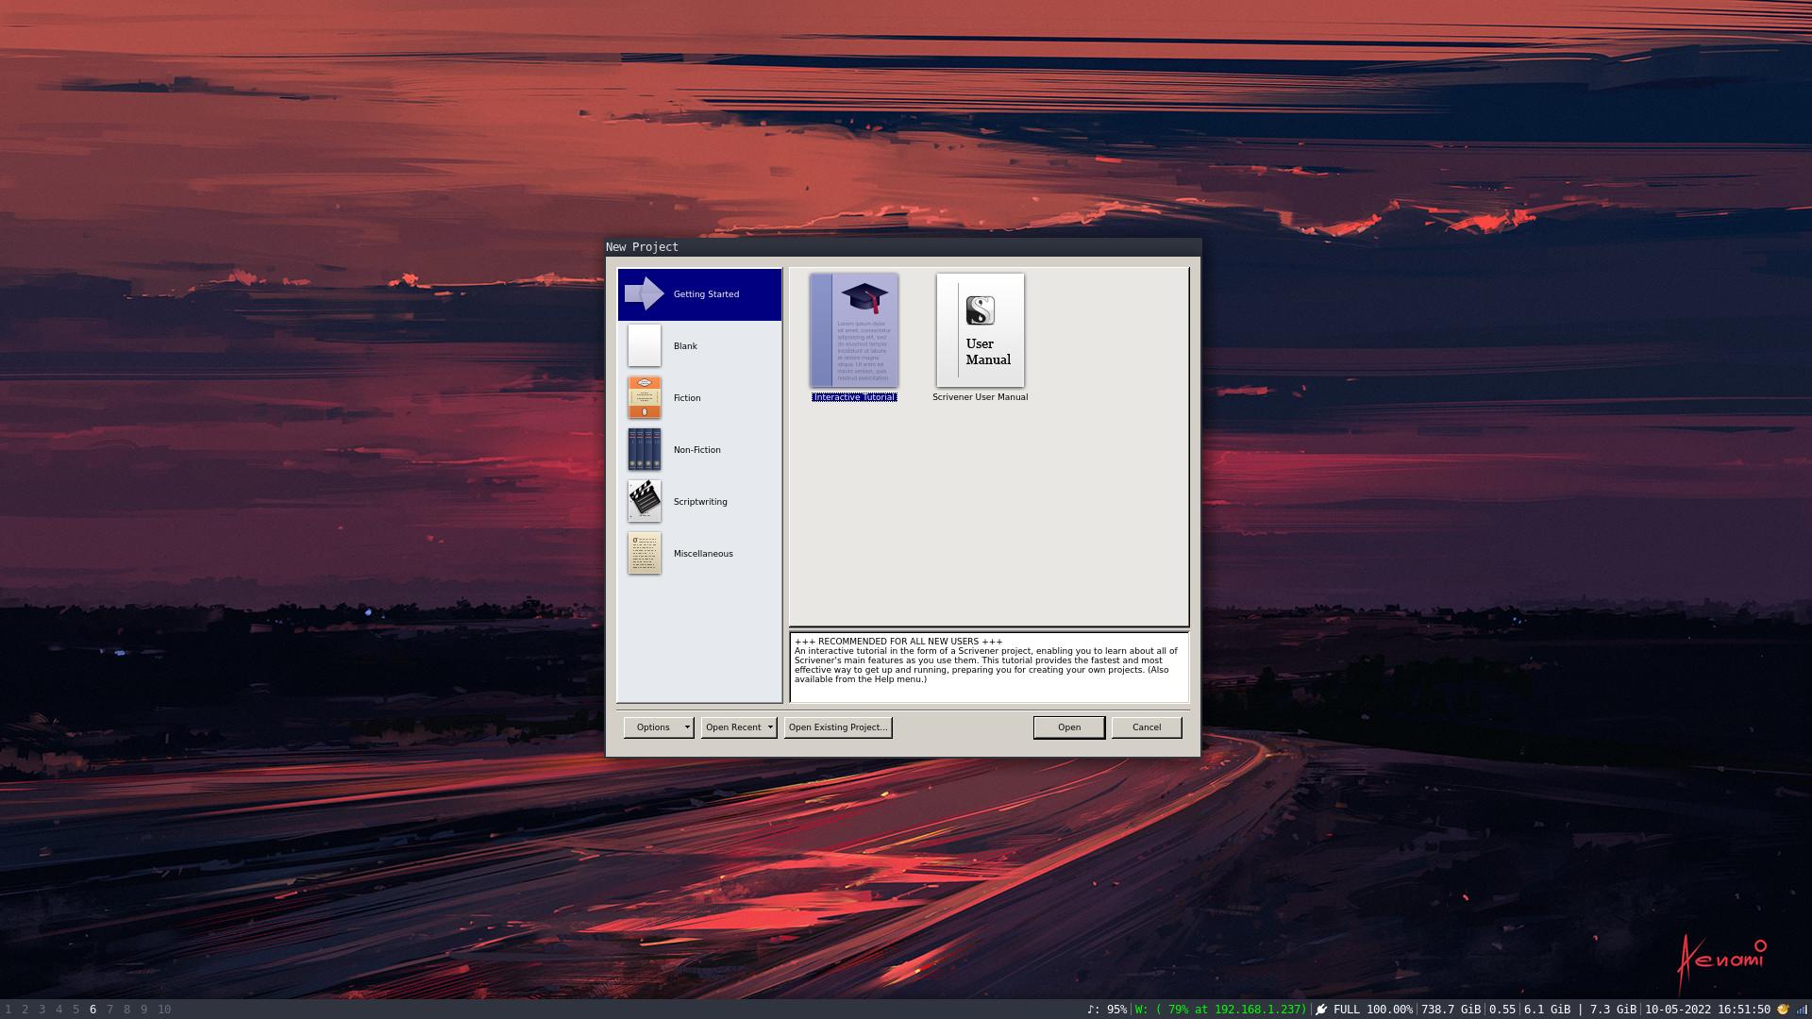The image size is (1812, 1019).
Task: Click the wireless network status text
Action: point(1220,1010)
